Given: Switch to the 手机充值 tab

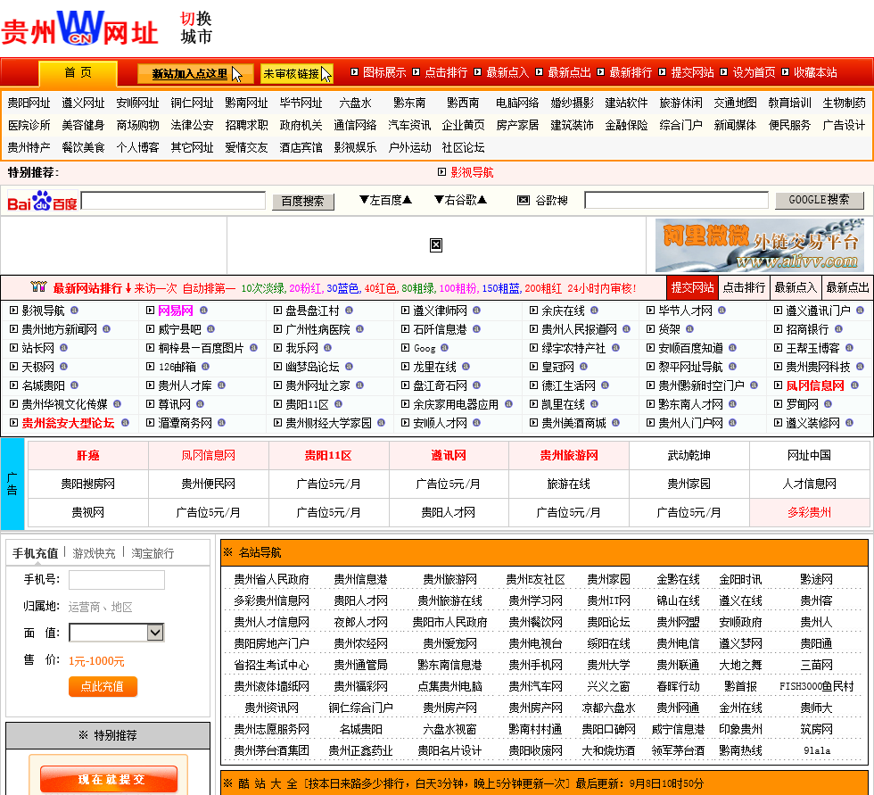Looking at the screenshot, I should (x=35, y=553).
